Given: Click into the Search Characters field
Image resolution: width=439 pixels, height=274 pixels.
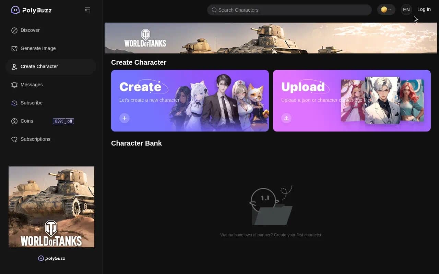Looking at the screenshot, I should [289, 10].
